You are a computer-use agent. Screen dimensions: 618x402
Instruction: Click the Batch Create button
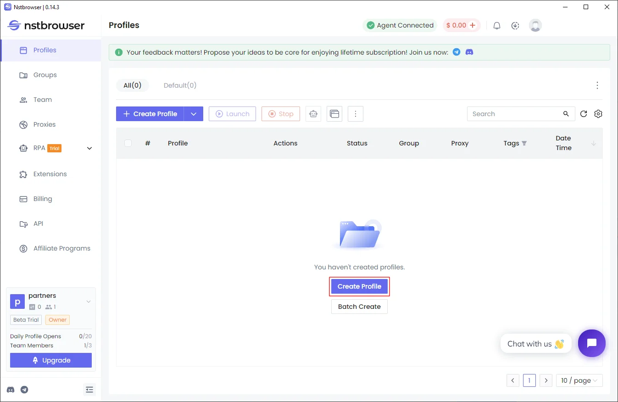click(359, 307)
